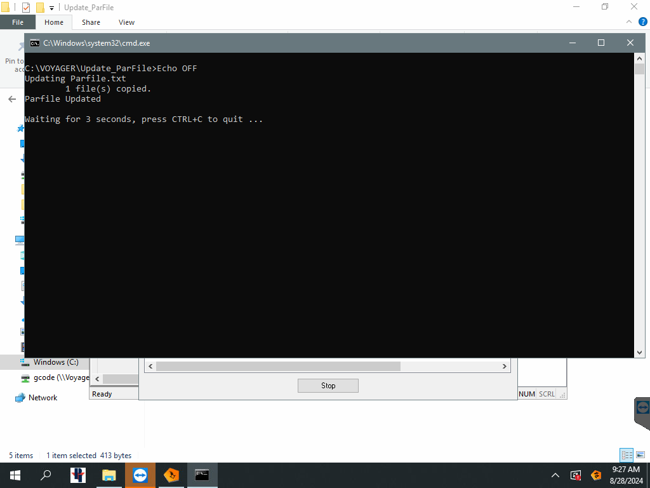
Task: Switch to large icons view
Action: pyautogui.click(x=640, y=455)
